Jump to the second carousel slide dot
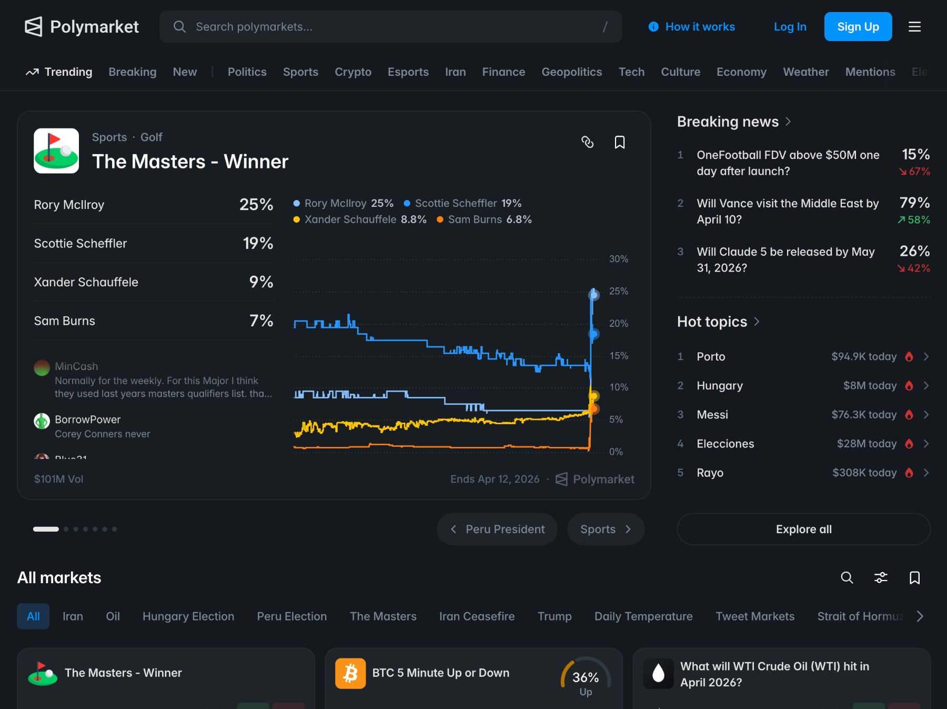The width and height of the screenshot is (947, 709). (66, 529)
